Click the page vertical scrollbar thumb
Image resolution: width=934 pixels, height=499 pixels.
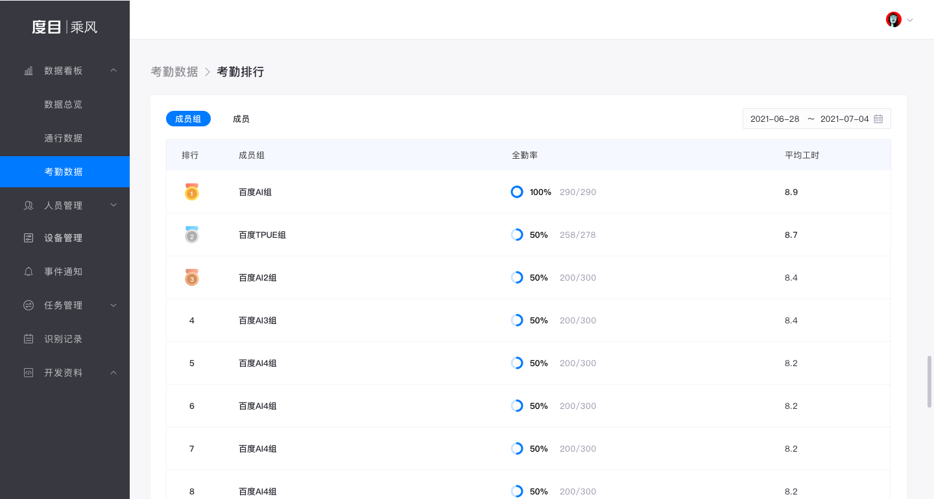pos(929,381)
